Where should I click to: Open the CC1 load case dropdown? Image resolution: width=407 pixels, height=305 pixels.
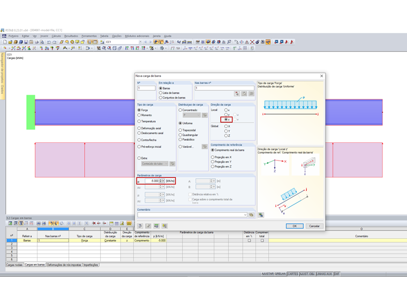(x=140, y=42)
